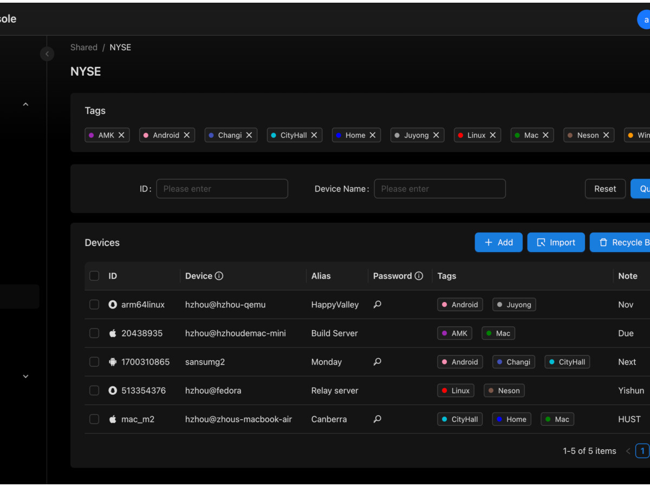Click the note "HUST"
The image size is (650, 487).
(629, 419)
